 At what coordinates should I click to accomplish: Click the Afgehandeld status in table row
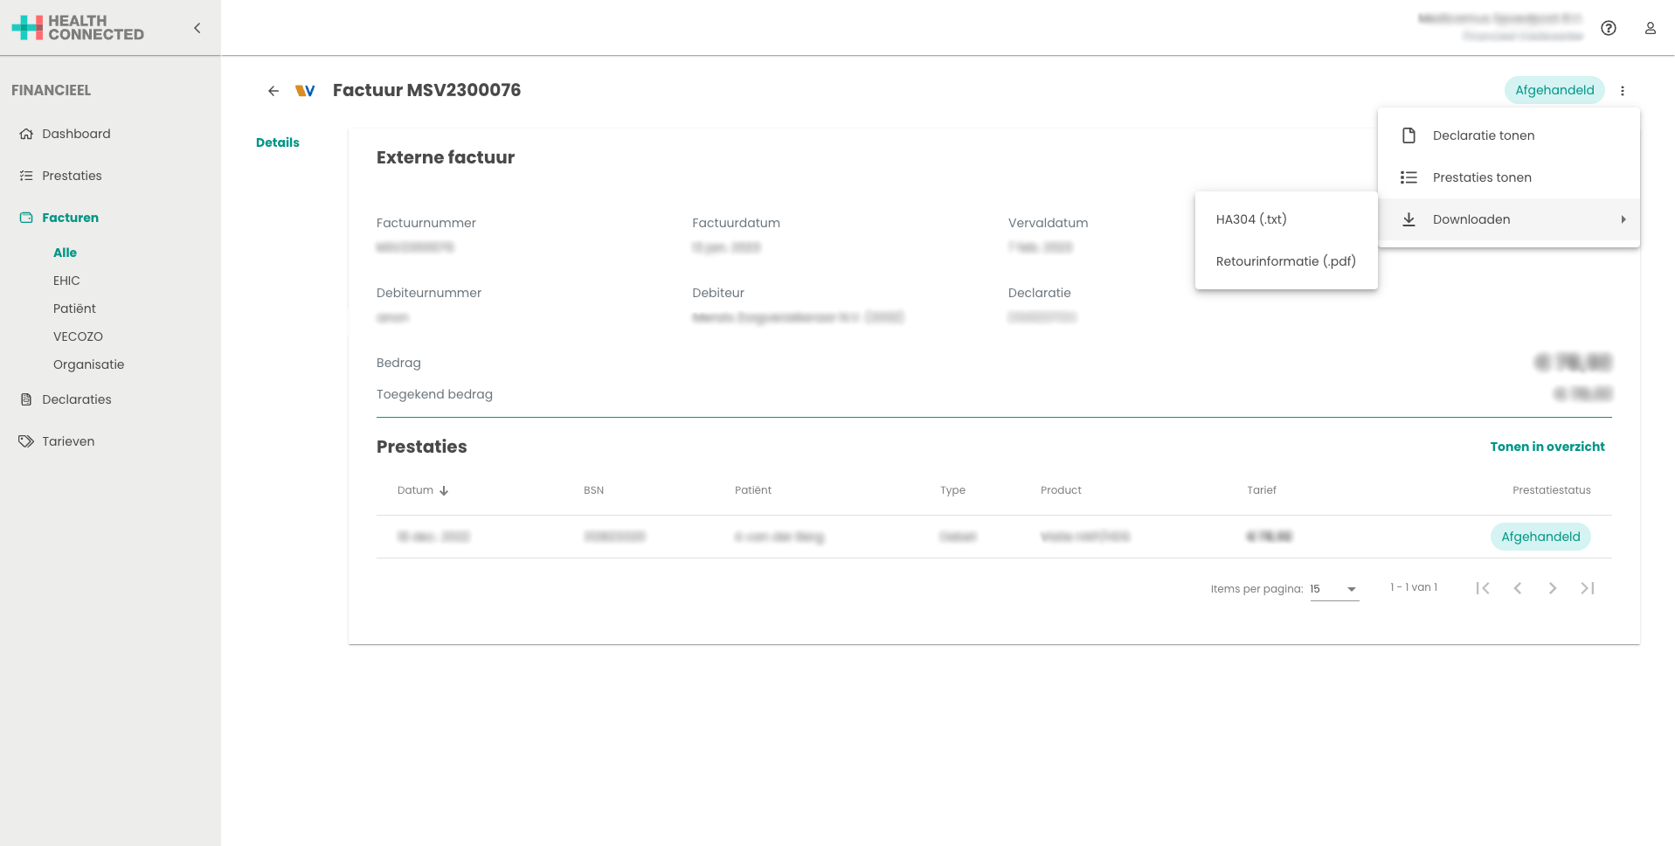pos(1540,537)
